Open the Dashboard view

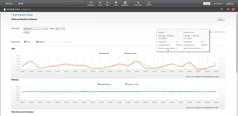tap(91, 3)
